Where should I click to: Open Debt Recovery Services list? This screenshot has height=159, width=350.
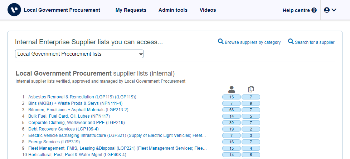(63, 129)
